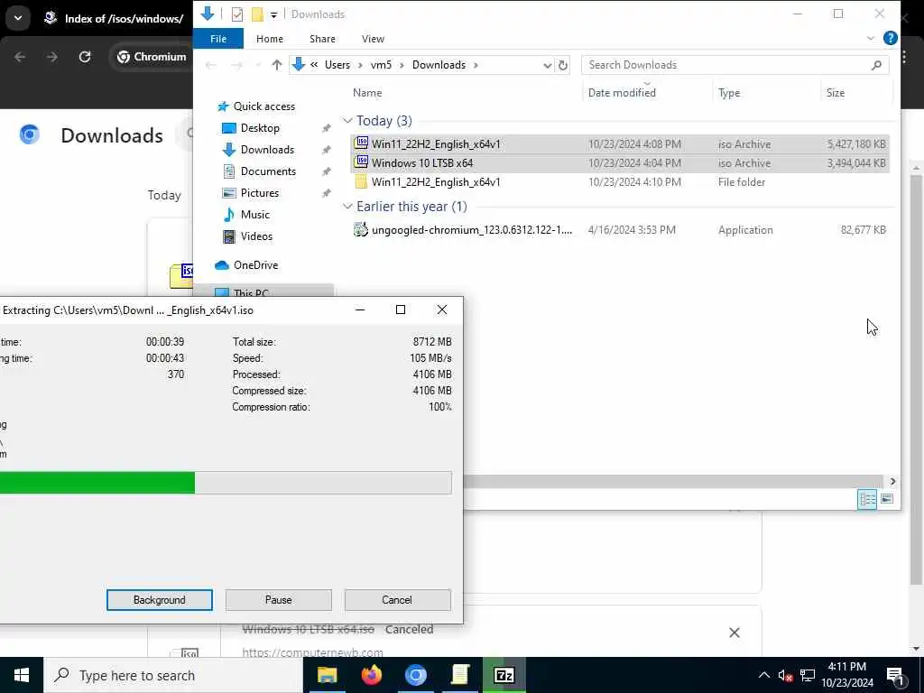This screenshot has width=924, height=693.
Task: Open Videos in navigation pane
Action: click(x=256, y=236)
